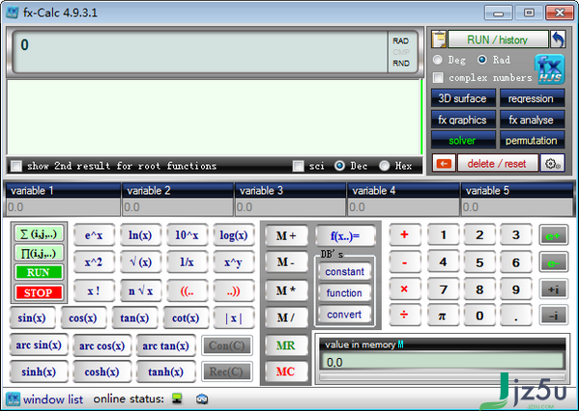
Task: Click the absolute value |x| key
Action: click(x=234, y=318)
